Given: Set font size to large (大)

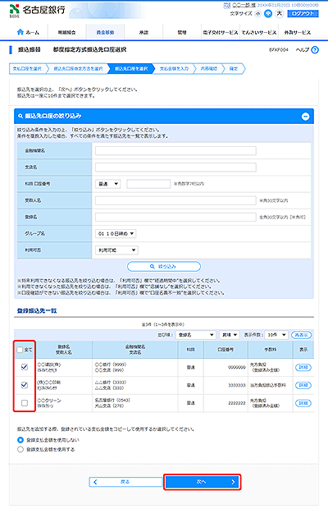Looking at the screenshot, I should click(280, 13).
